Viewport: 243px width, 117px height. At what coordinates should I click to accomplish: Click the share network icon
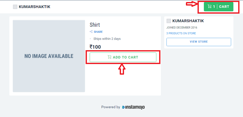[x=91, y=32]
